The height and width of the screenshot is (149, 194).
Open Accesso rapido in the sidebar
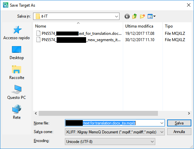pyautogui.click(x=17, y=33)
